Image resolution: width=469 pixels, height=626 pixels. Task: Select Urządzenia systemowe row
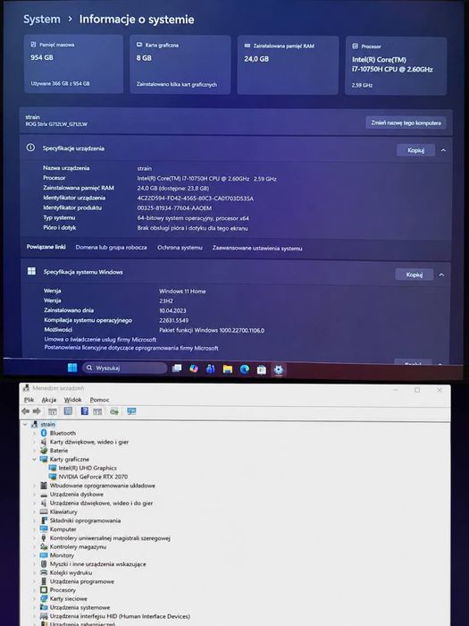pyautogui.click(x=75, y=607)
